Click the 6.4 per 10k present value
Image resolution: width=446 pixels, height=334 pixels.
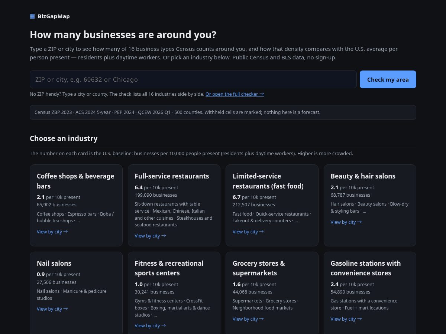coord(156,188)
